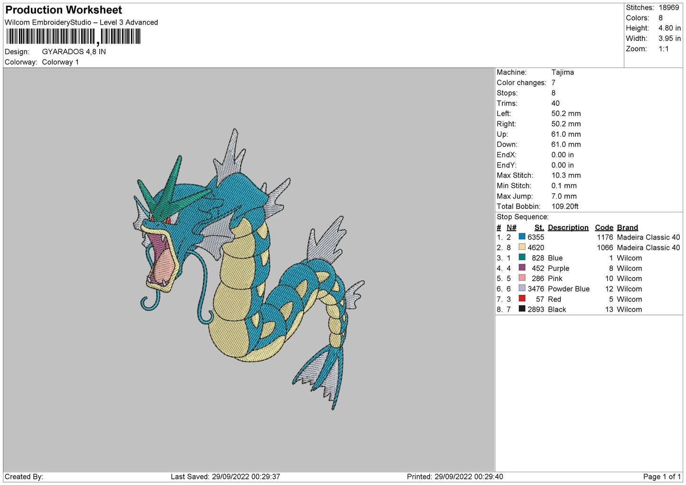The height and width of the screenshot is (485, 686).
Task: Click the Production Worksheet title
Action: [64, 10]
